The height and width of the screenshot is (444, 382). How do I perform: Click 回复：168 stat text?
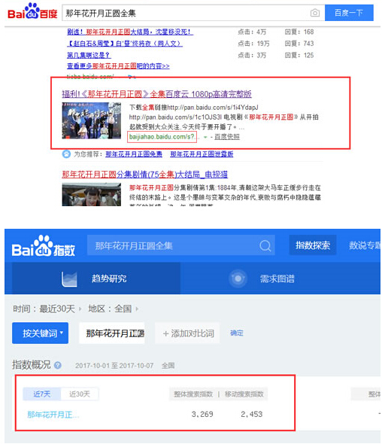(x=299, y=32)
